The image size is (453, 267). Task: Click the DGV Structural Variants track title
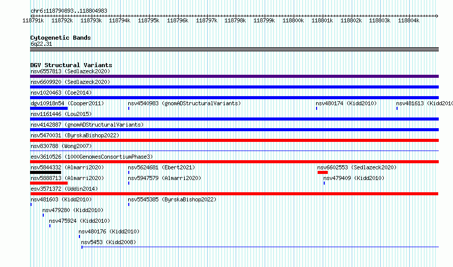[x=71, y=65]
